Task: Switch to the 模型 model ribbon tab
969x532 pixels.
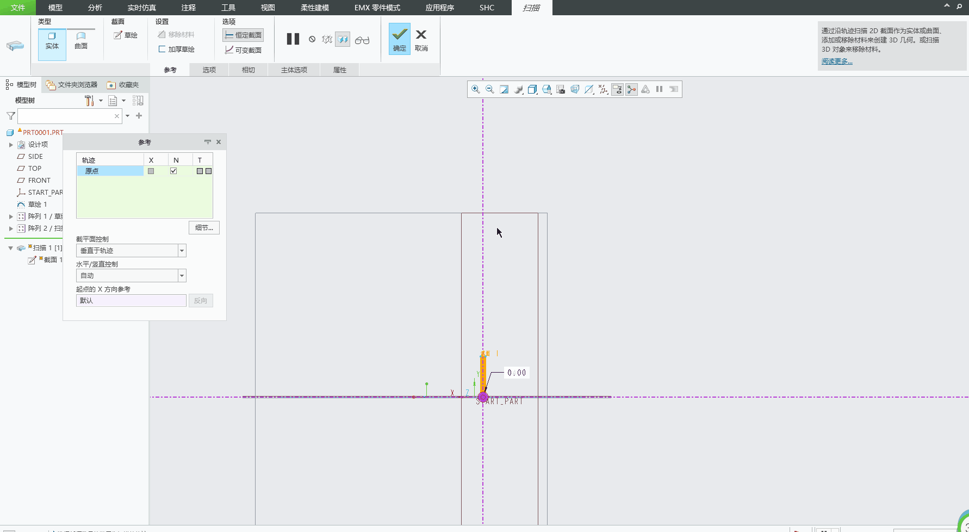Action: (x=55, y=8)
